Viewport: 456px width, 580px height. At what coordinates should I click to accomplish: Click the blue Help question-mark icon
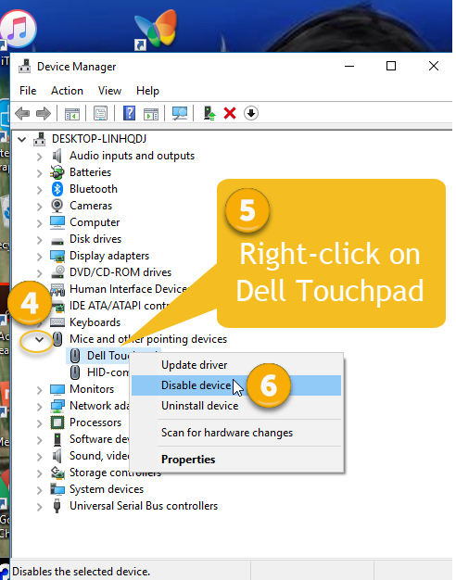129,113
